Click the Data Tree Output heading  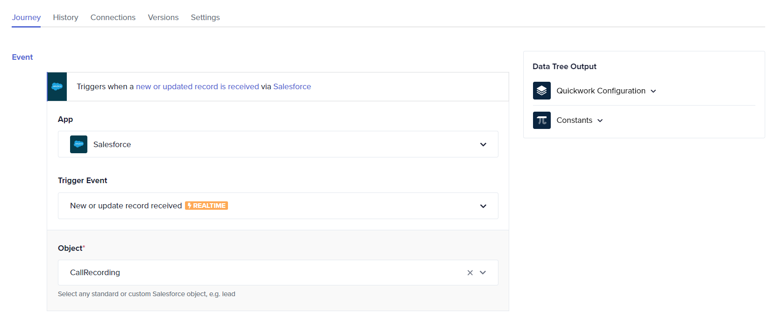click(564, 66)
